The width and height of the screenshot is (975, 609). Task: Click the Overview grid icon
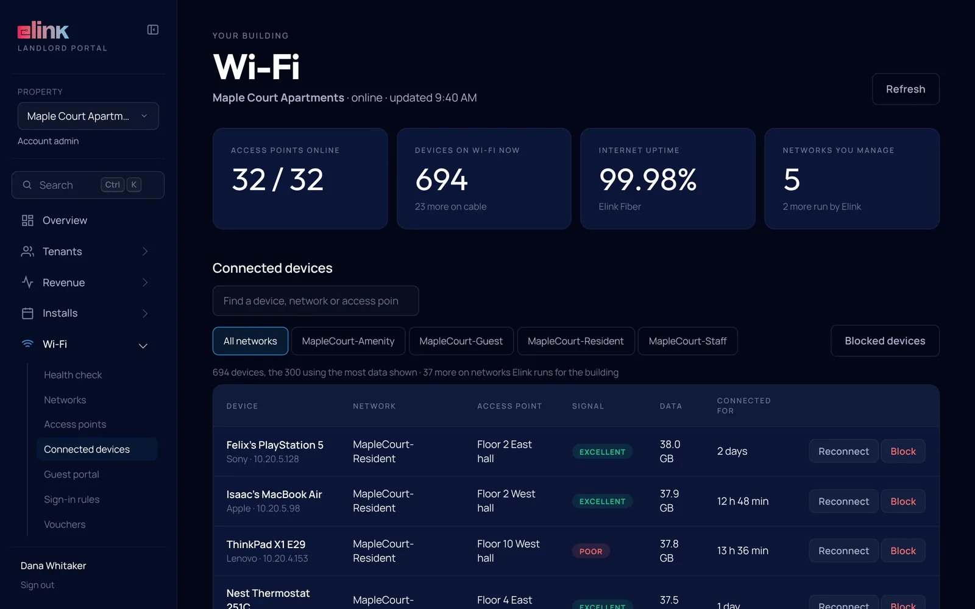click(x=27, y=220)
